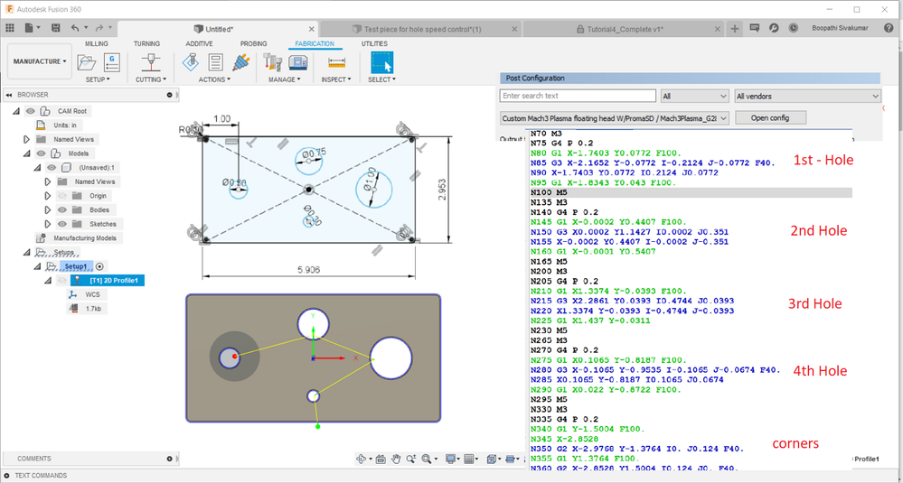Open the Display Settings monitor icon

click(x=450, y=459)
